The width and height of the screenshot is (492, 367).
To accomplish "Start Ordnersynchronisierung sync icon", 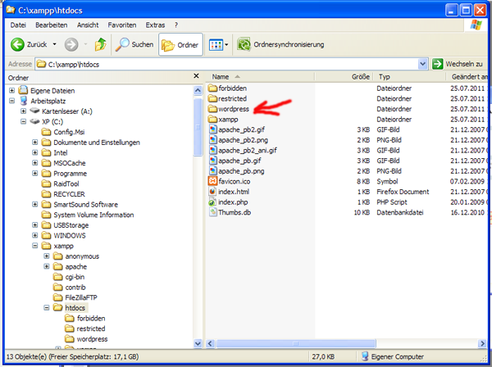I will tap(244, 44).
